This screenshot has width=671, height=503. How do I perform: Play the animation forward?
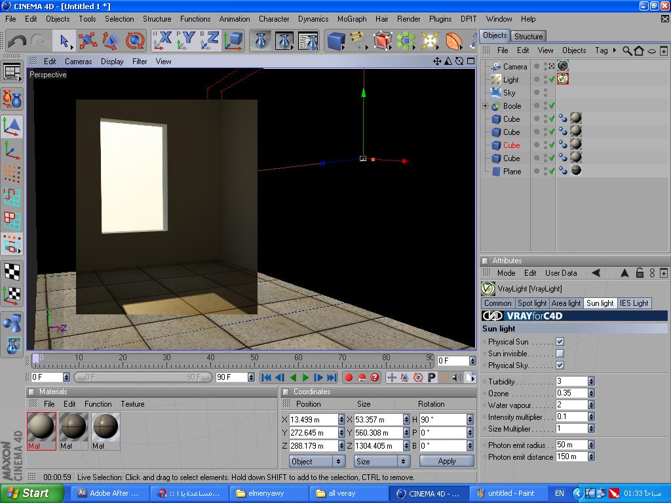click(x=305, y=378)
